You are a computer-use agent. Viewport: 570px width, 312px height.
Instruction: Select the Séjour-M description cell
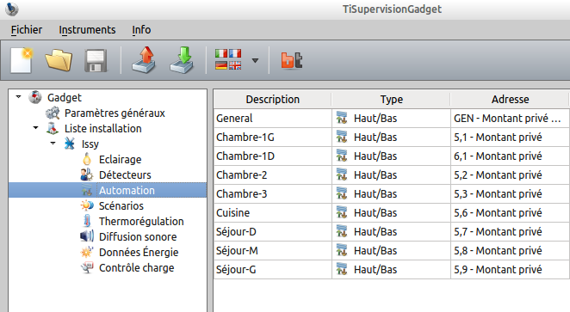pyautogui.click(x=273, y=251)
